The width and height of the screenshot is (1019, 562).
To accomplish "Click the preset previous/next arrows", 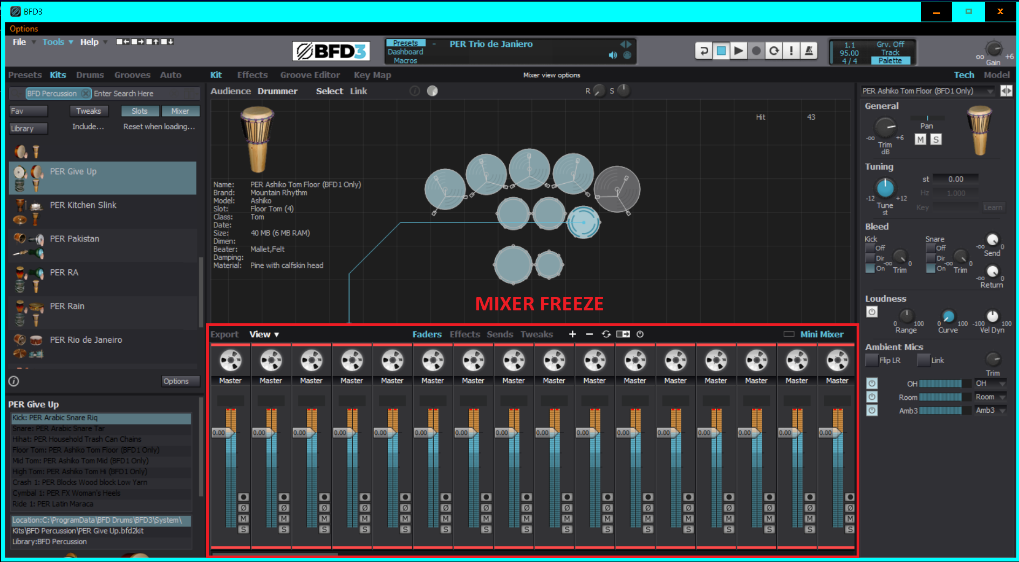I will [x=626, y=44].
